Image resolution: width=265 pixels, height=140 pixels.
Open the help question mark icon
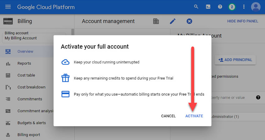(220, 7)
